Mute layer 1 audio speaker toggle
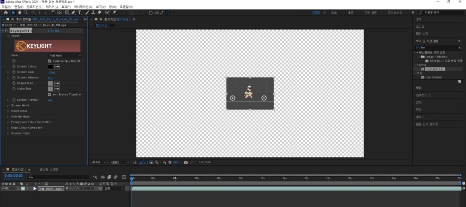Image resolution: width=466 pixels, height=207 pixels. 6,189
